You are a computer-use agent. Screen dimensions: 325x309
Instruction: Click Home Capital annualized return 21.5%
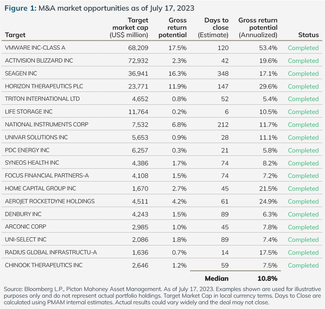pyautogui.click(x=268, y=188)
